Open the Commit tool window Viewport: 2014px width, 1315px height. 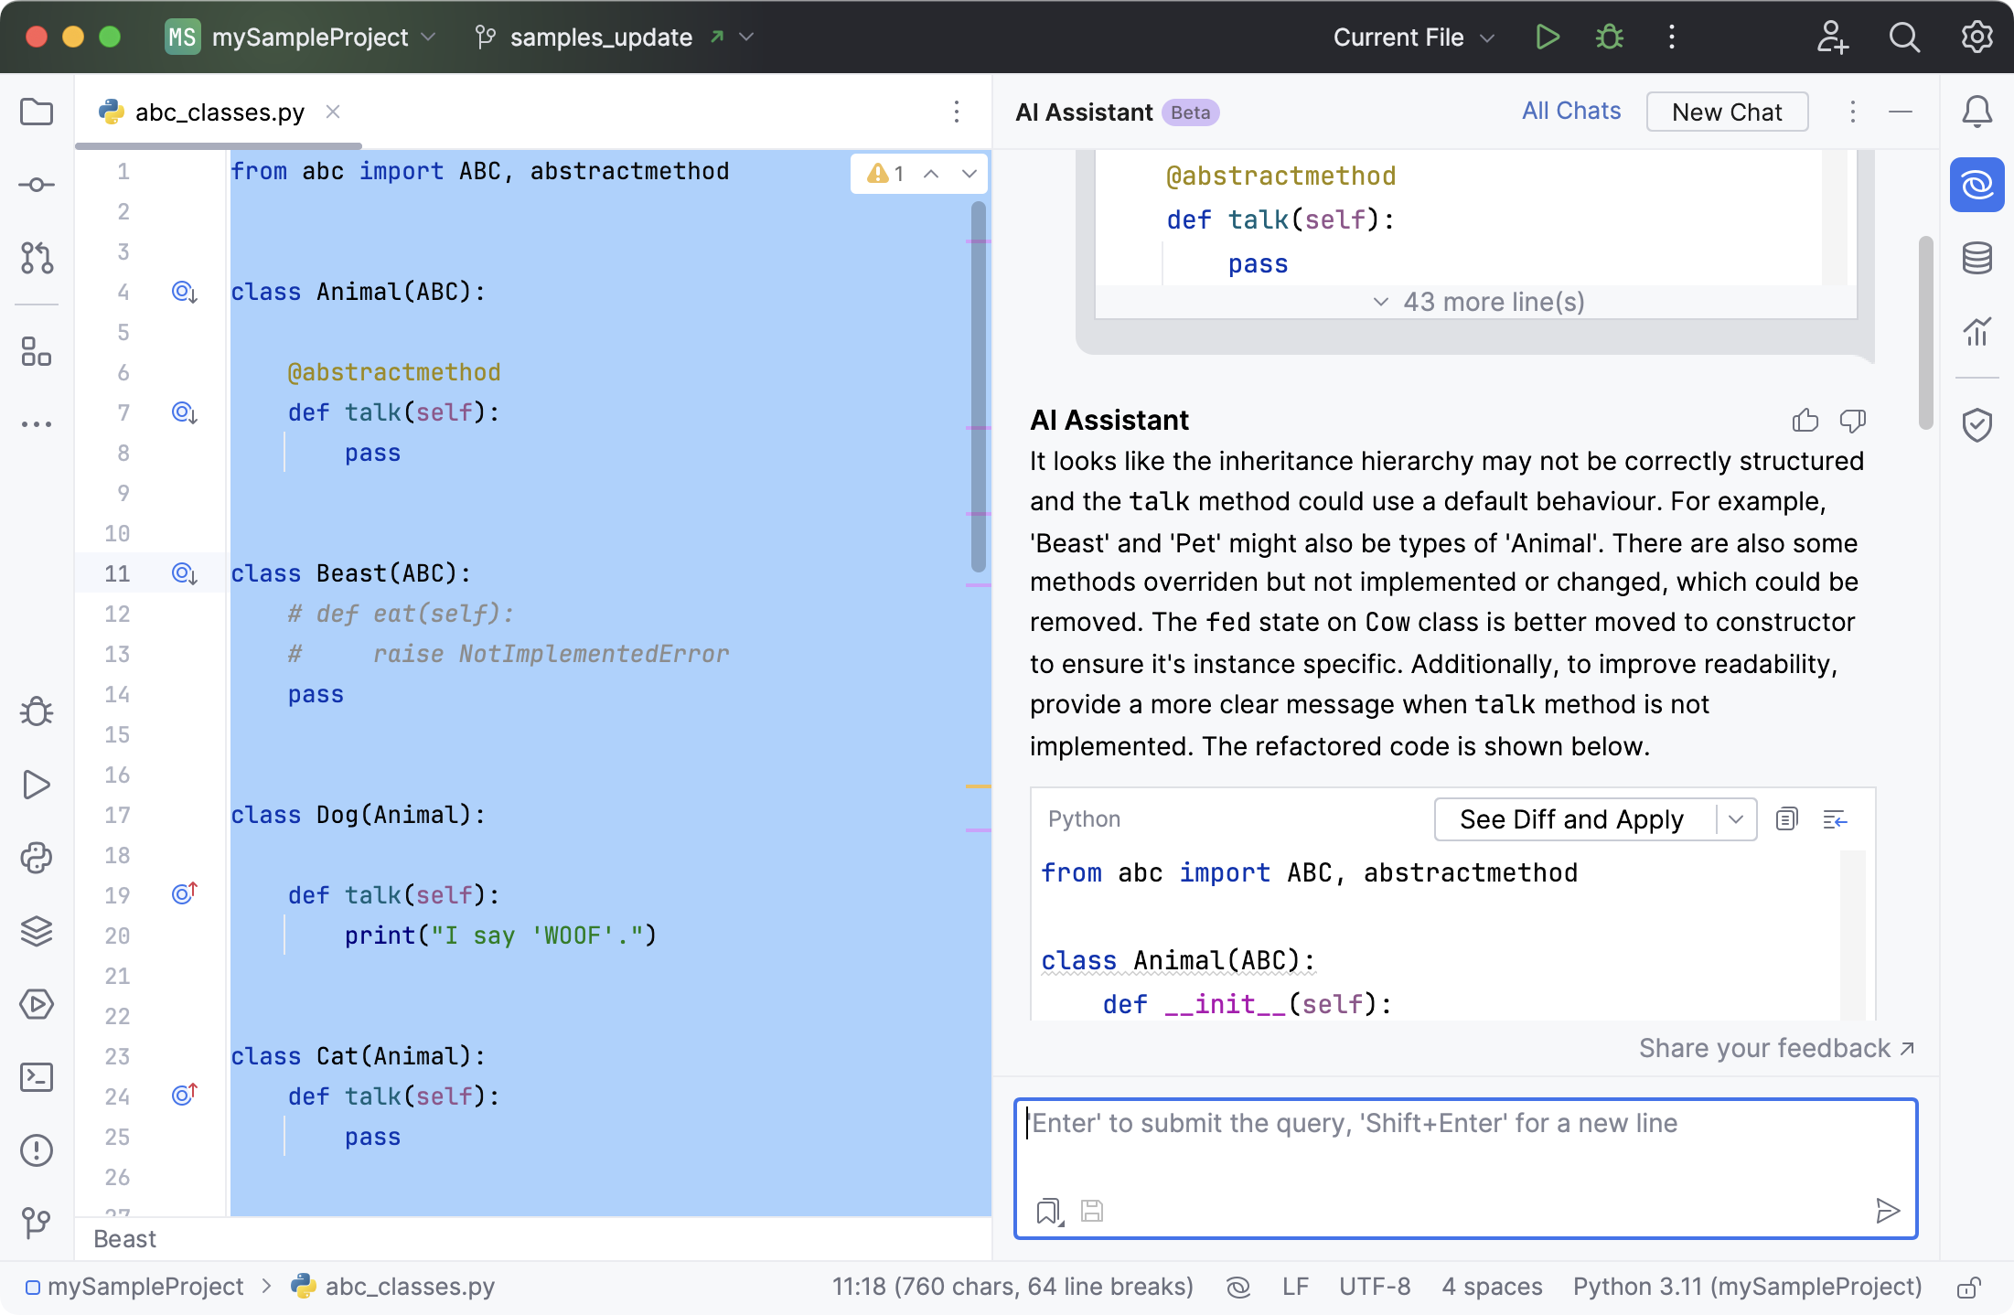[37, 183]
